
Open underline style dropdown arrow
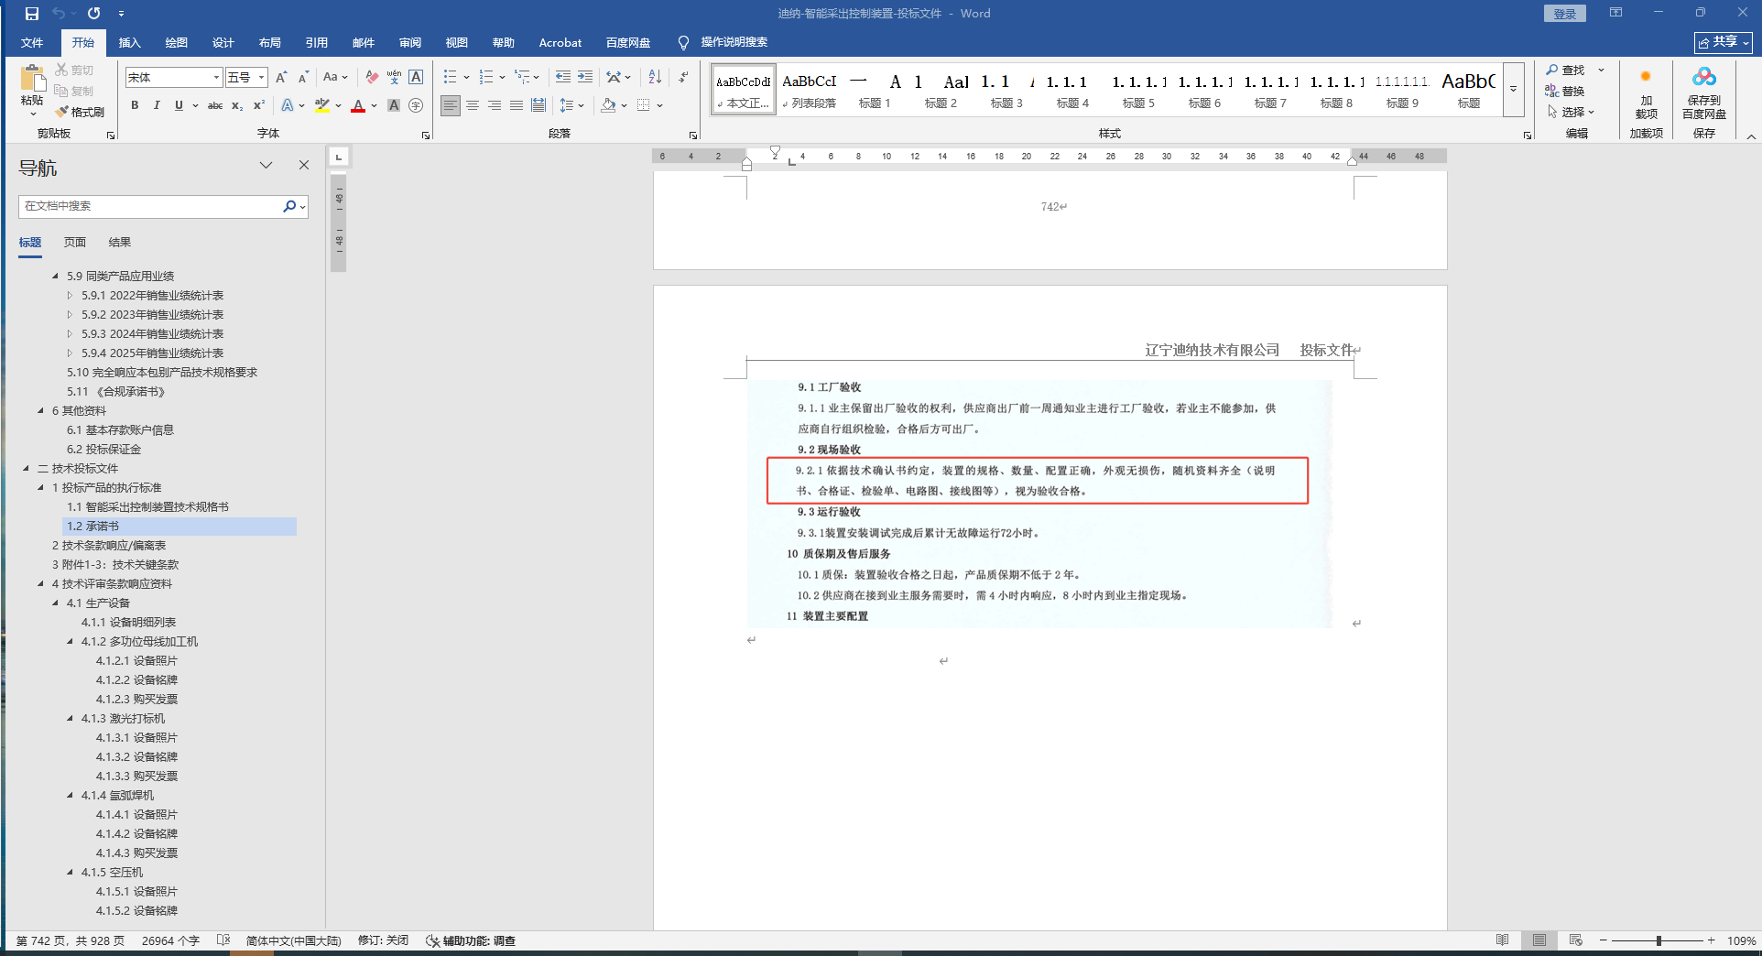click(x=195, y=105)
